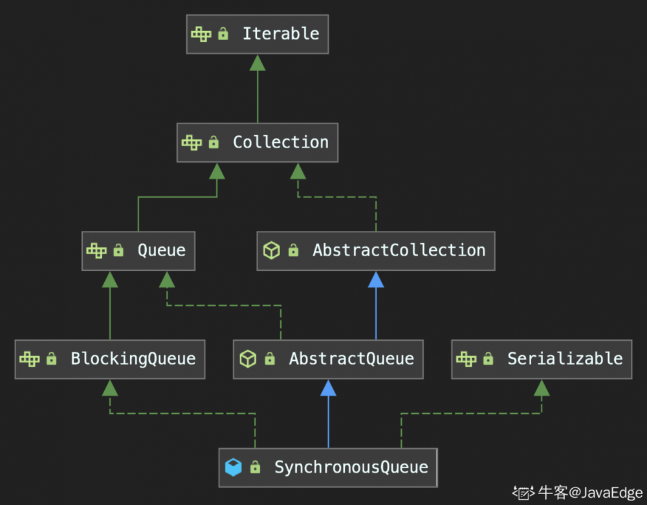Click the SynchronousQueue node title
This screenshot has height=505, width=647.
point(351,467)
